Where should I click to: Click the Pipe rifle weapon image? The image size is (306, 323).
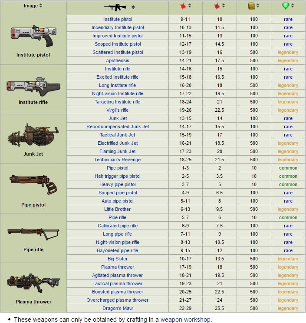(x=33, y=234)
